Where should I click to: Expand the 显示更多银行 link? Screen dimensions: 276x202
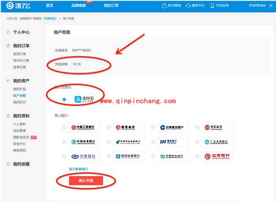pyautogui.click(x=78, y=169)
